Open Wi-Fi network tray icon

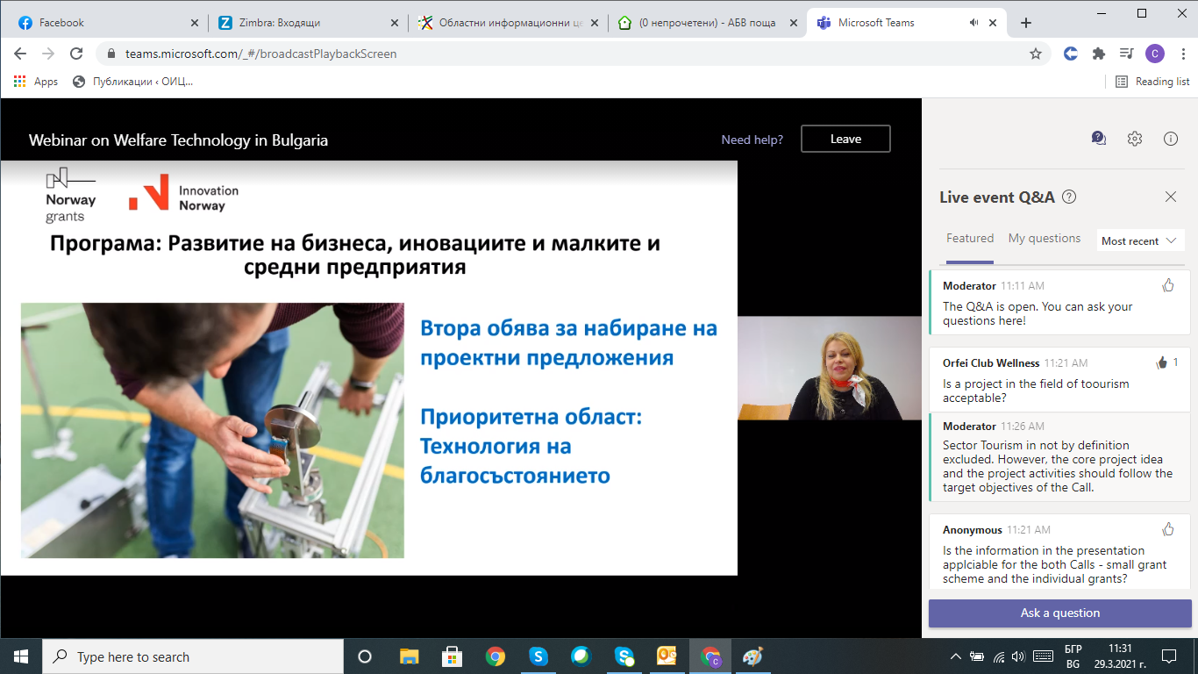click(998, 656)
